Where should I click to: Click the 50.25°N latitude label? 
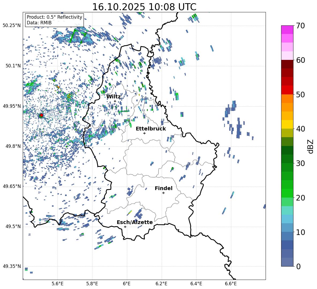12,26
